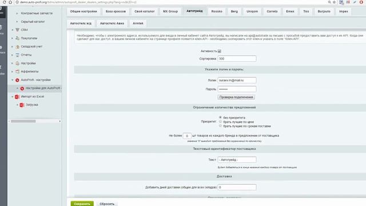Screen dimensions: 366x206
Task: Click the browser address bar URL
Action: coord(78,2)
